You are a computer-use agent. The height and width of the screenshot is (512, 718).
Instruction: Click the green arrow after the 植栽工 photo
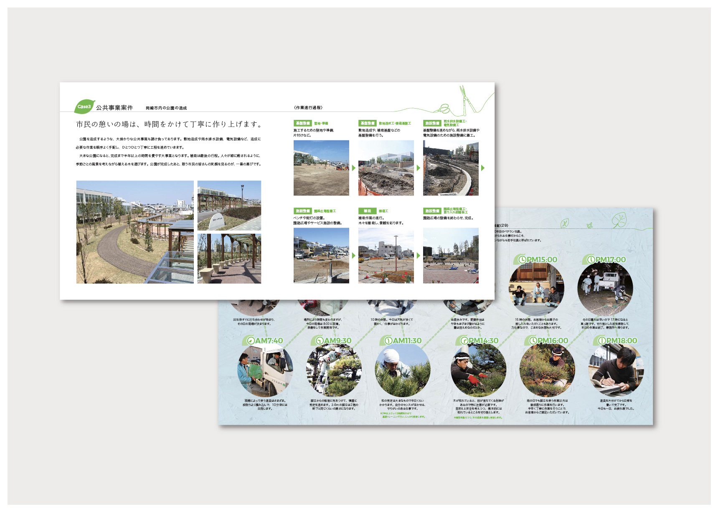point(419,256)
